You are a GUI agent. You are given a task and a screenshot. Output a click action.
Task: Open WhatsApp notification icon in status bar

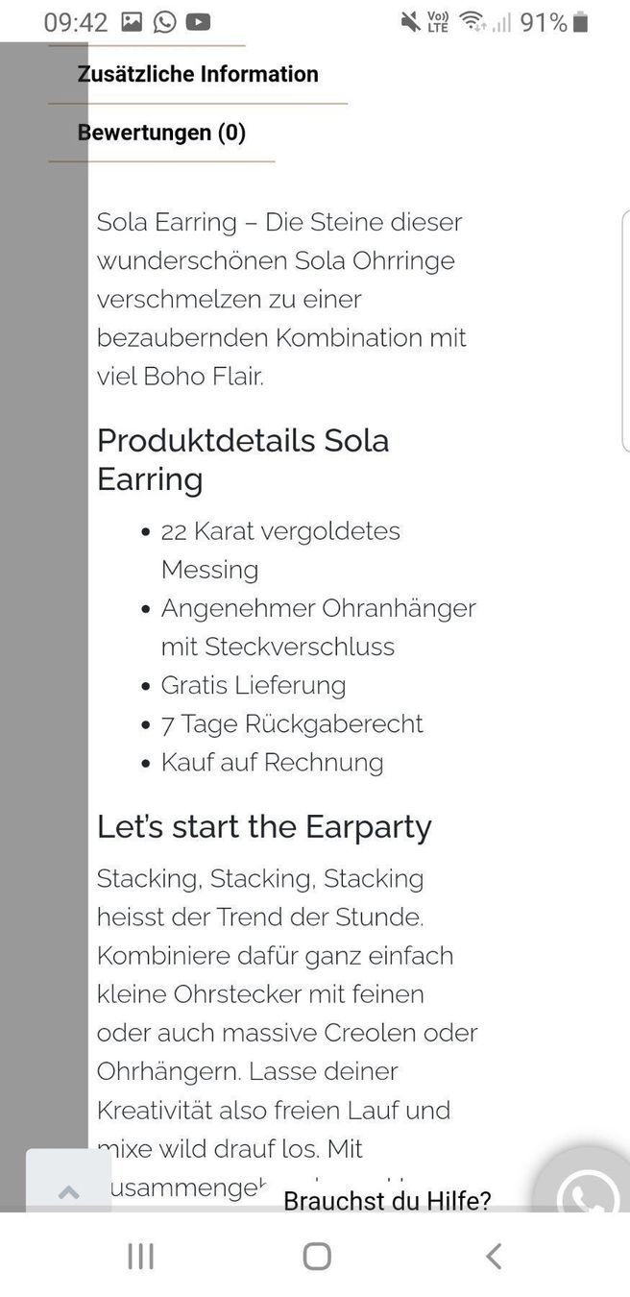165,21
